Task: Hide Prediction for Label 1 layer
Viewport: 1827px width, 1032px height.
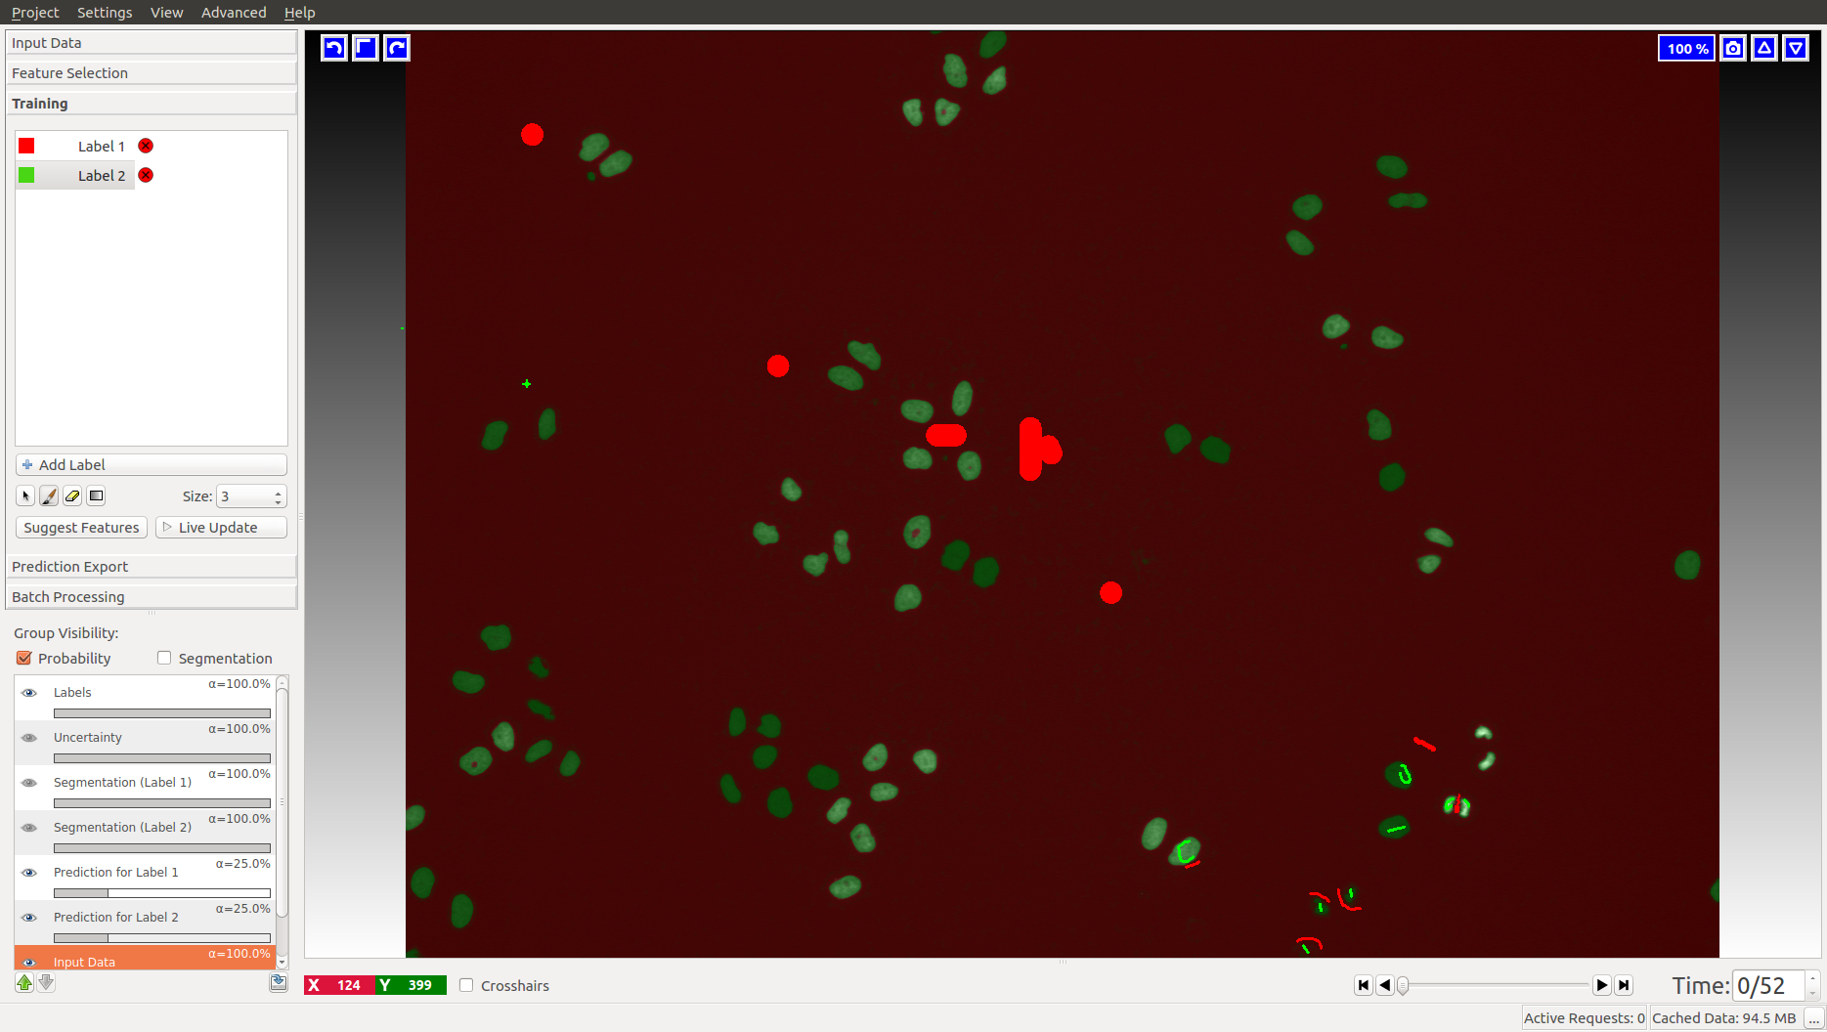Action: tap(29, 873)
